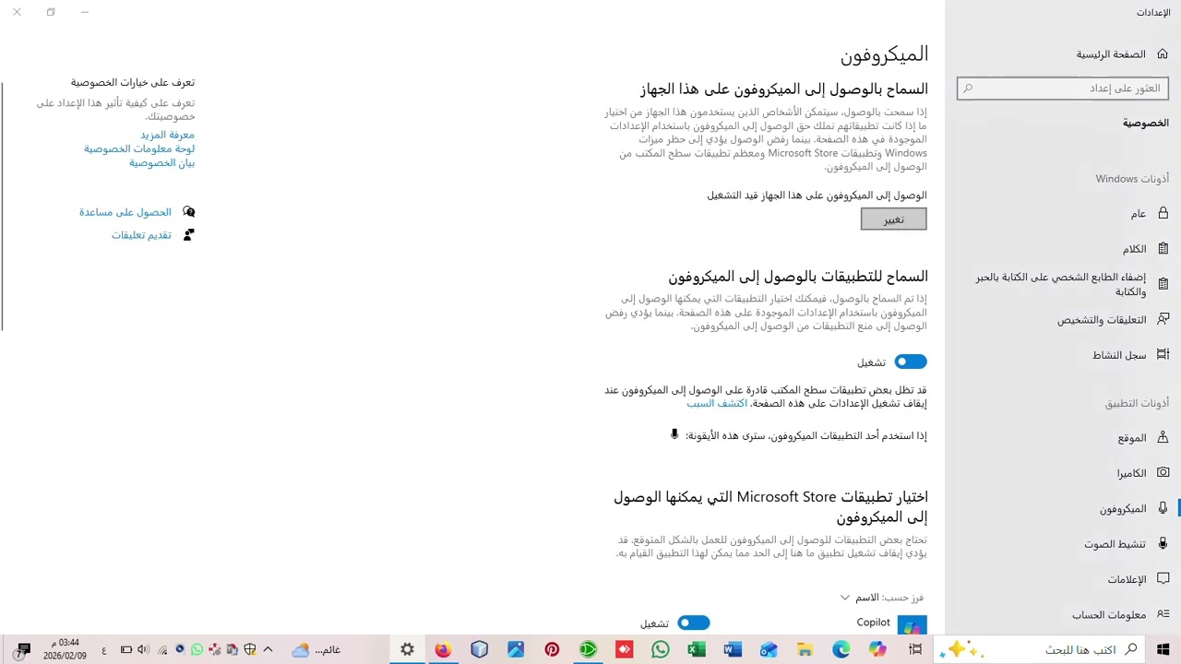This screenshot has width=1181, height=664.
Task: Click the 'Windows أذونات' section heading
Action: [x=1132, y=178]
